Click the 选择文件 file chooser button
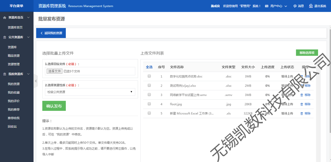This screenshot has height=162, width=331. coord(55,71)
